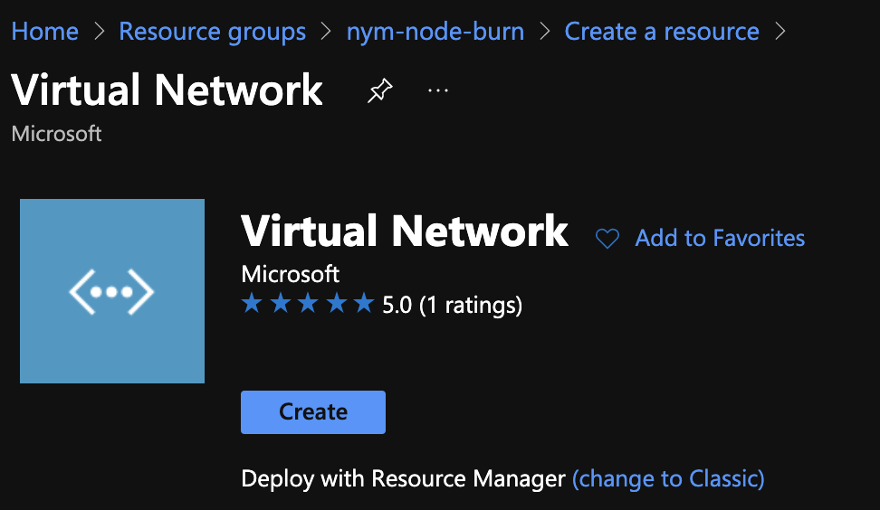Select the '5.0 (1 ratings)' text
880x510 pixels.
coord(453,305)
